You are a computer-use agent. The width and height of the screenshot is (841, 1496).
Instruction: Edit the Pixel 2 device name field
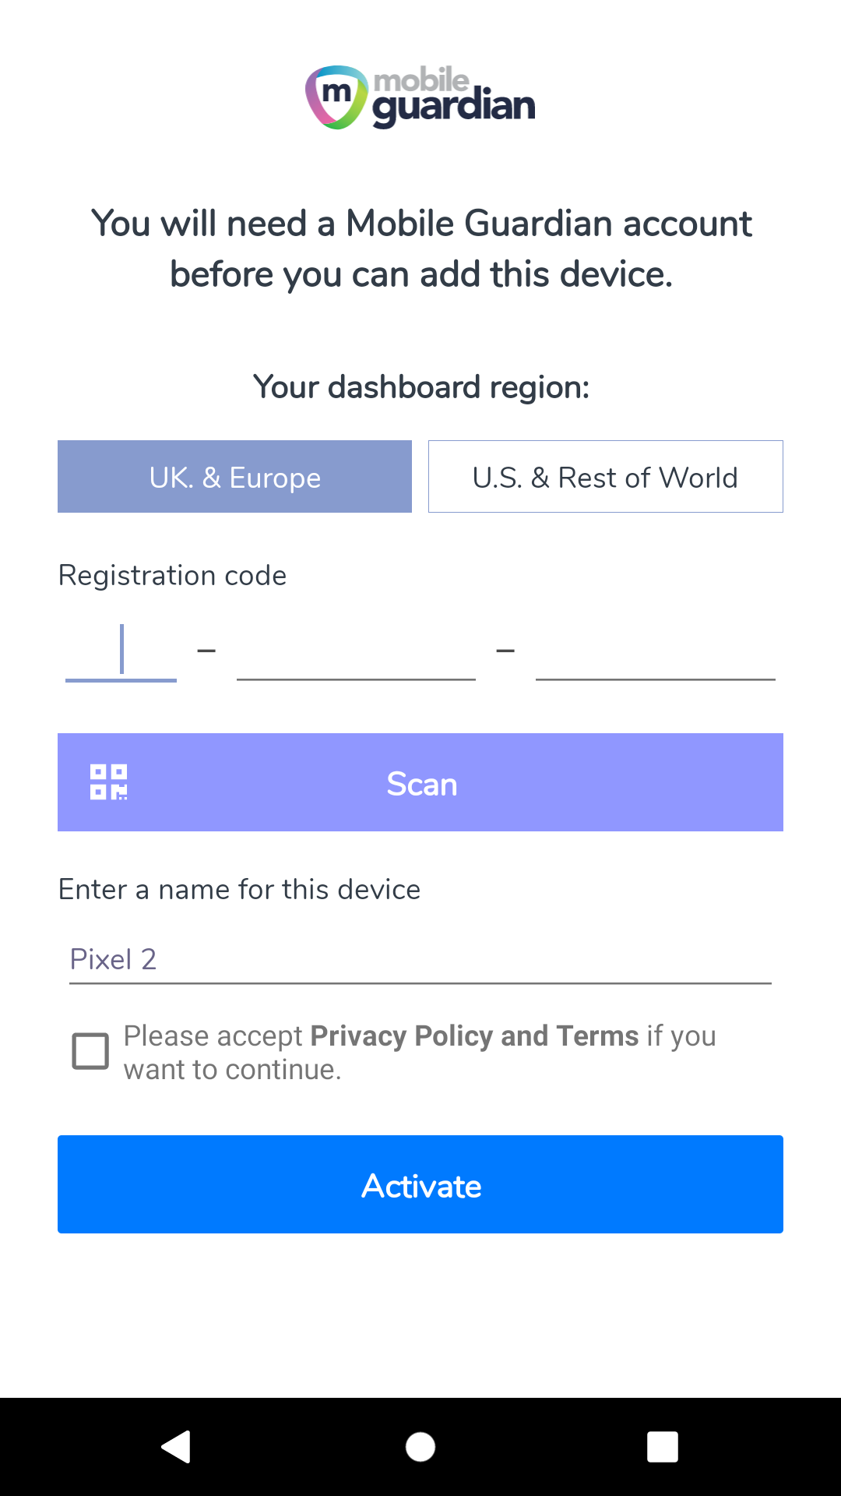(420, 959)
